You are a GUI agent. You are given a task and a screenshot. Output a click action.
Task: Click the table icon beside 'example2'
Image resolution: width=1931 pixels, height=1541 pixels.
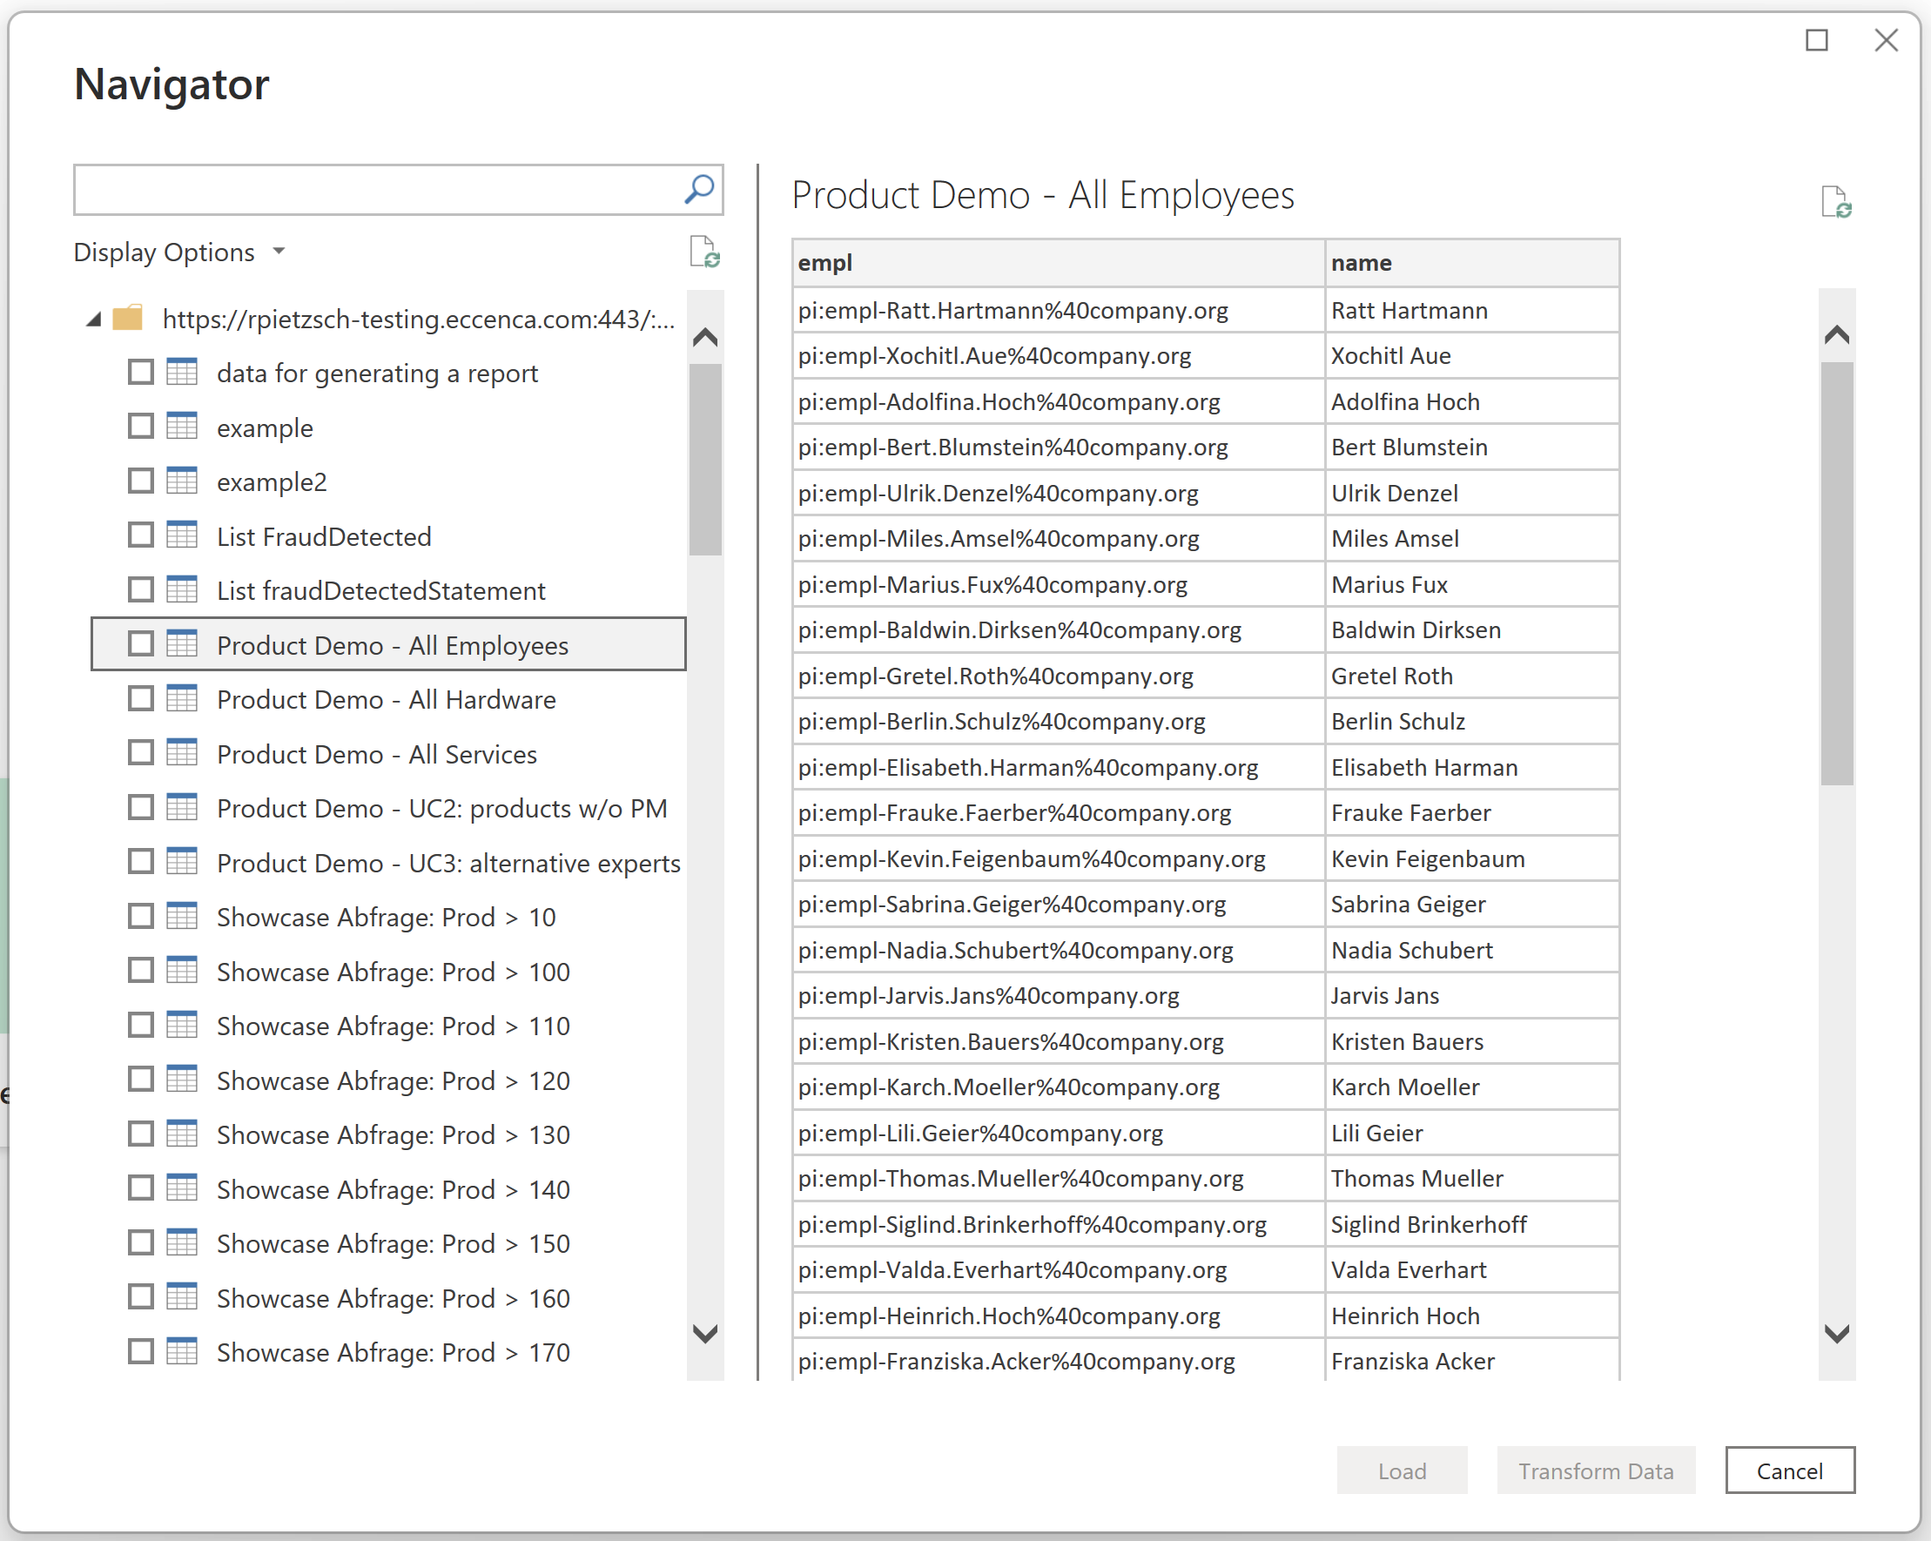tap(182, 481)
